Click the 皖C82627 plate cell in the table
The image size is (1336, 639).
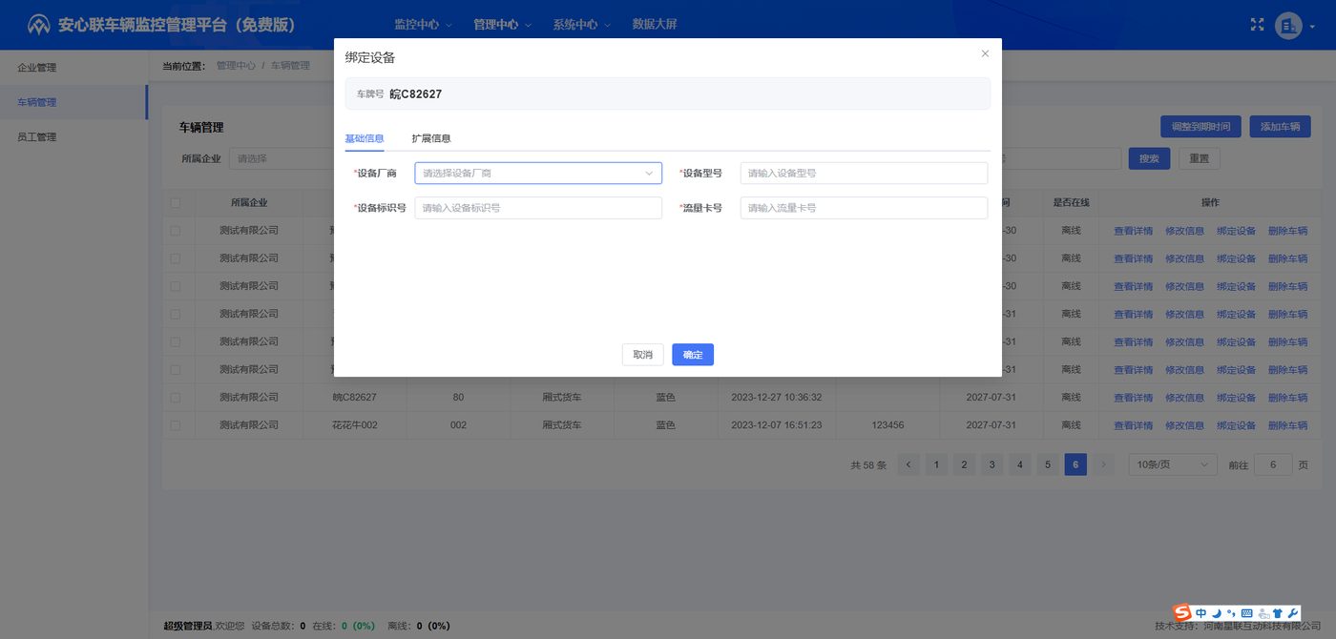click(354, 398)
